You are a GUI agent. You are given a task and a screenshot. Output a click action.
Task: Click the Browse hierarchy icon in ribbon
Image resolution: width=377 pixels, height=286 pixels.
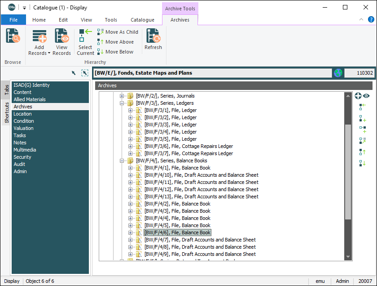coord(13,36)
